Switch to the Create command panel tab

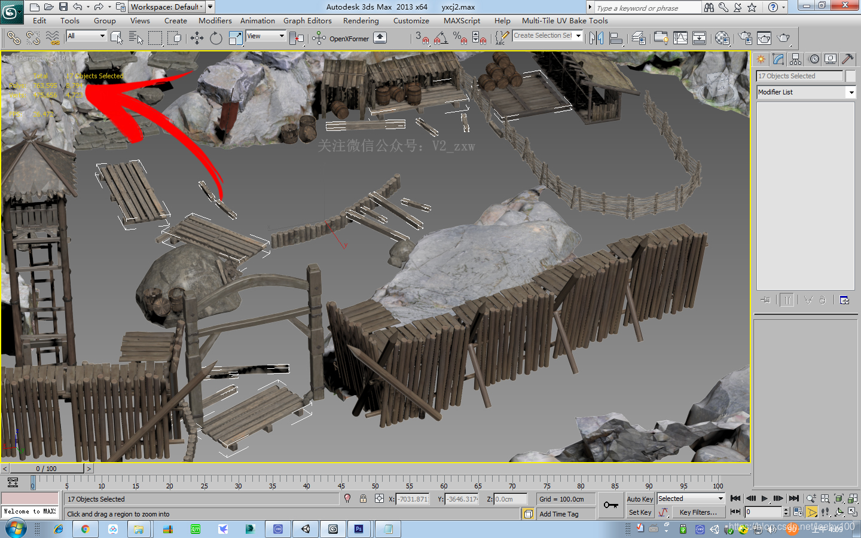pos(761,59)
